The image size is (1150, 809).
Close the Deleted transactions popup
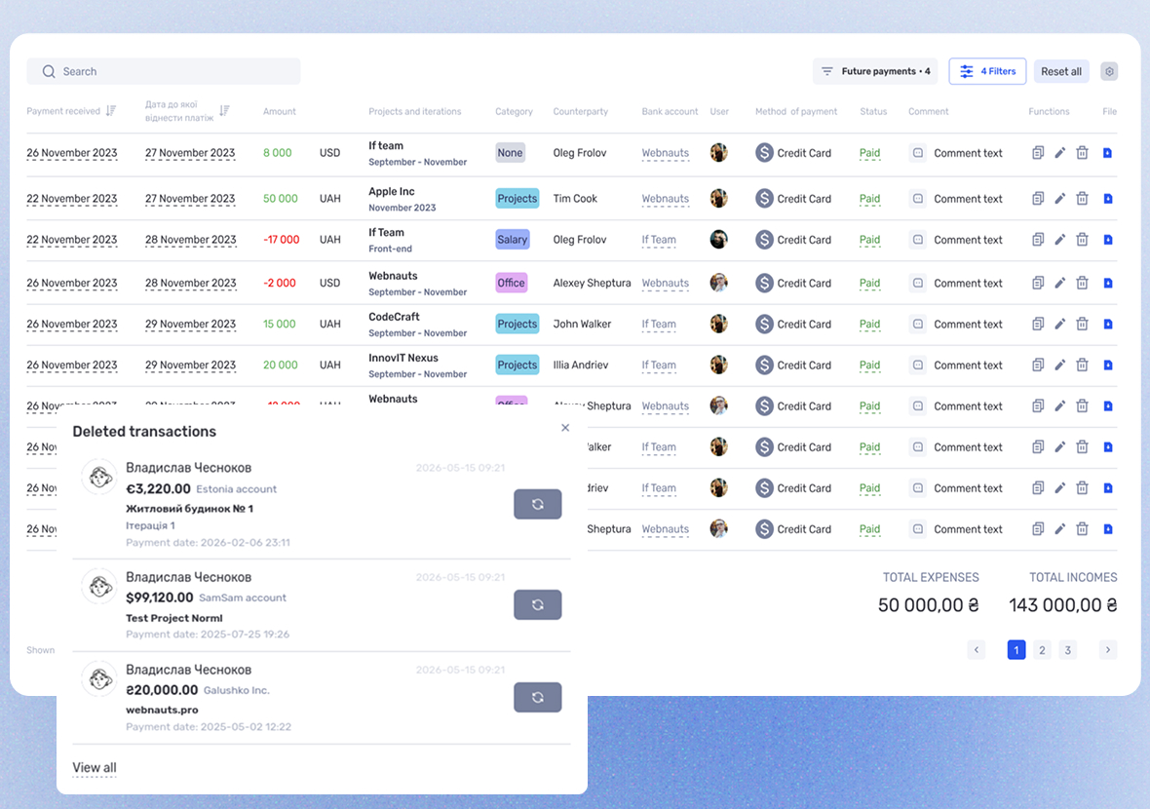point(564,428)
